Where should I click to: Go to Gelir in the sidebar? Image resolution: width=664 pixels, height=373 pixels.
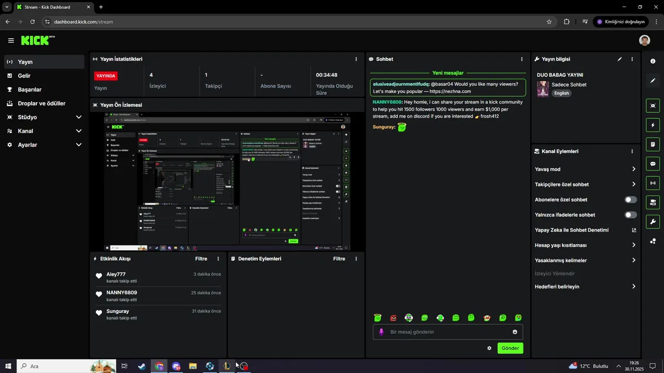point(44,76)
